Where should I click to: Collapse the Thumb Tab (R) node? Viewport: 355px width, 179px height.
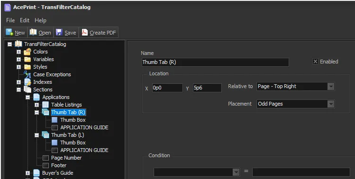click(36, 113)
